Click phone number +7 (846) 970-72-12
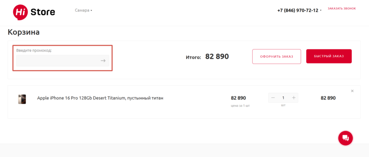This screenshot has width=369, height=157. [298, 11]
